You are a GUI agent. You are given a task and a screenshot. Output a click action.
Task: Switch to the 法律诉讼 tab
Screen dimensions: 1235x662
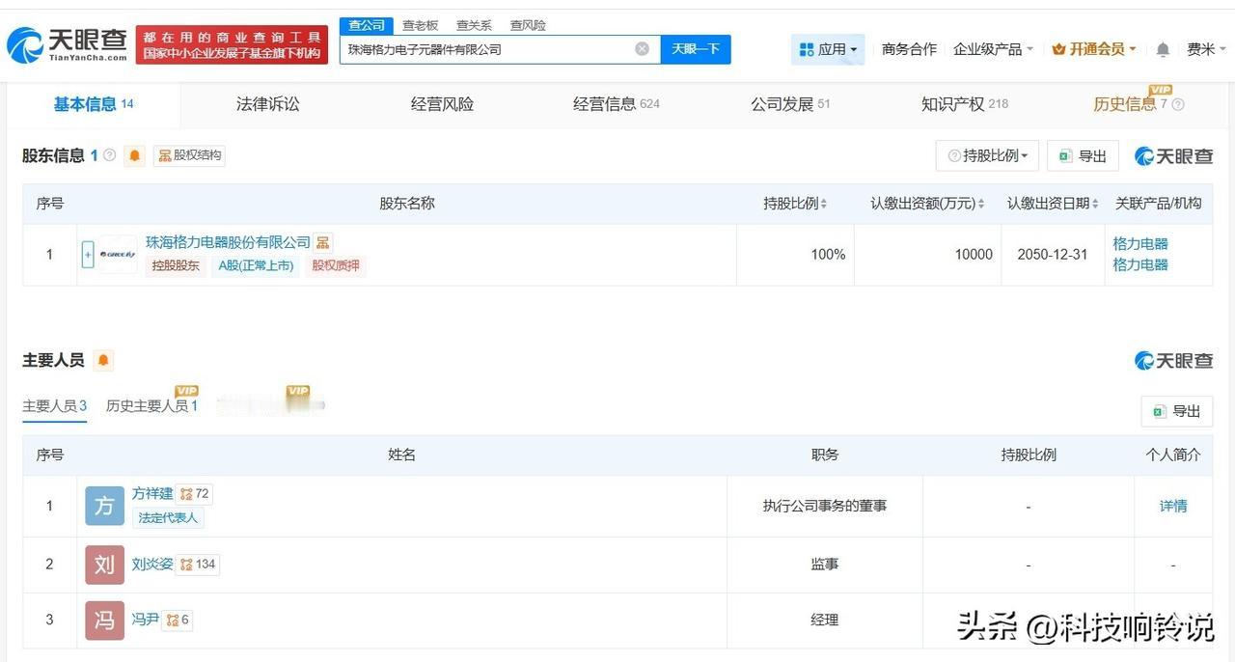[x=268, y=104]
